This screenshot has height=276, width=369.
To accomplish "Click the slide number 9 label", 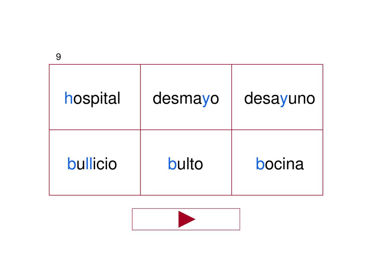I will [58, 57].
